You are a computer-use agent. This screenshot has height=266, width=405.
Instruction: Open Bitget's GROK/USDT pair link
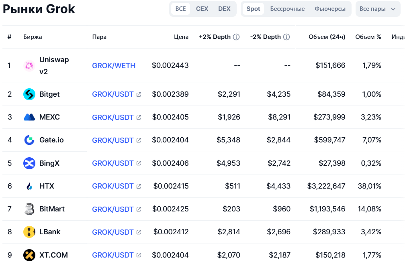coord(113,94)
